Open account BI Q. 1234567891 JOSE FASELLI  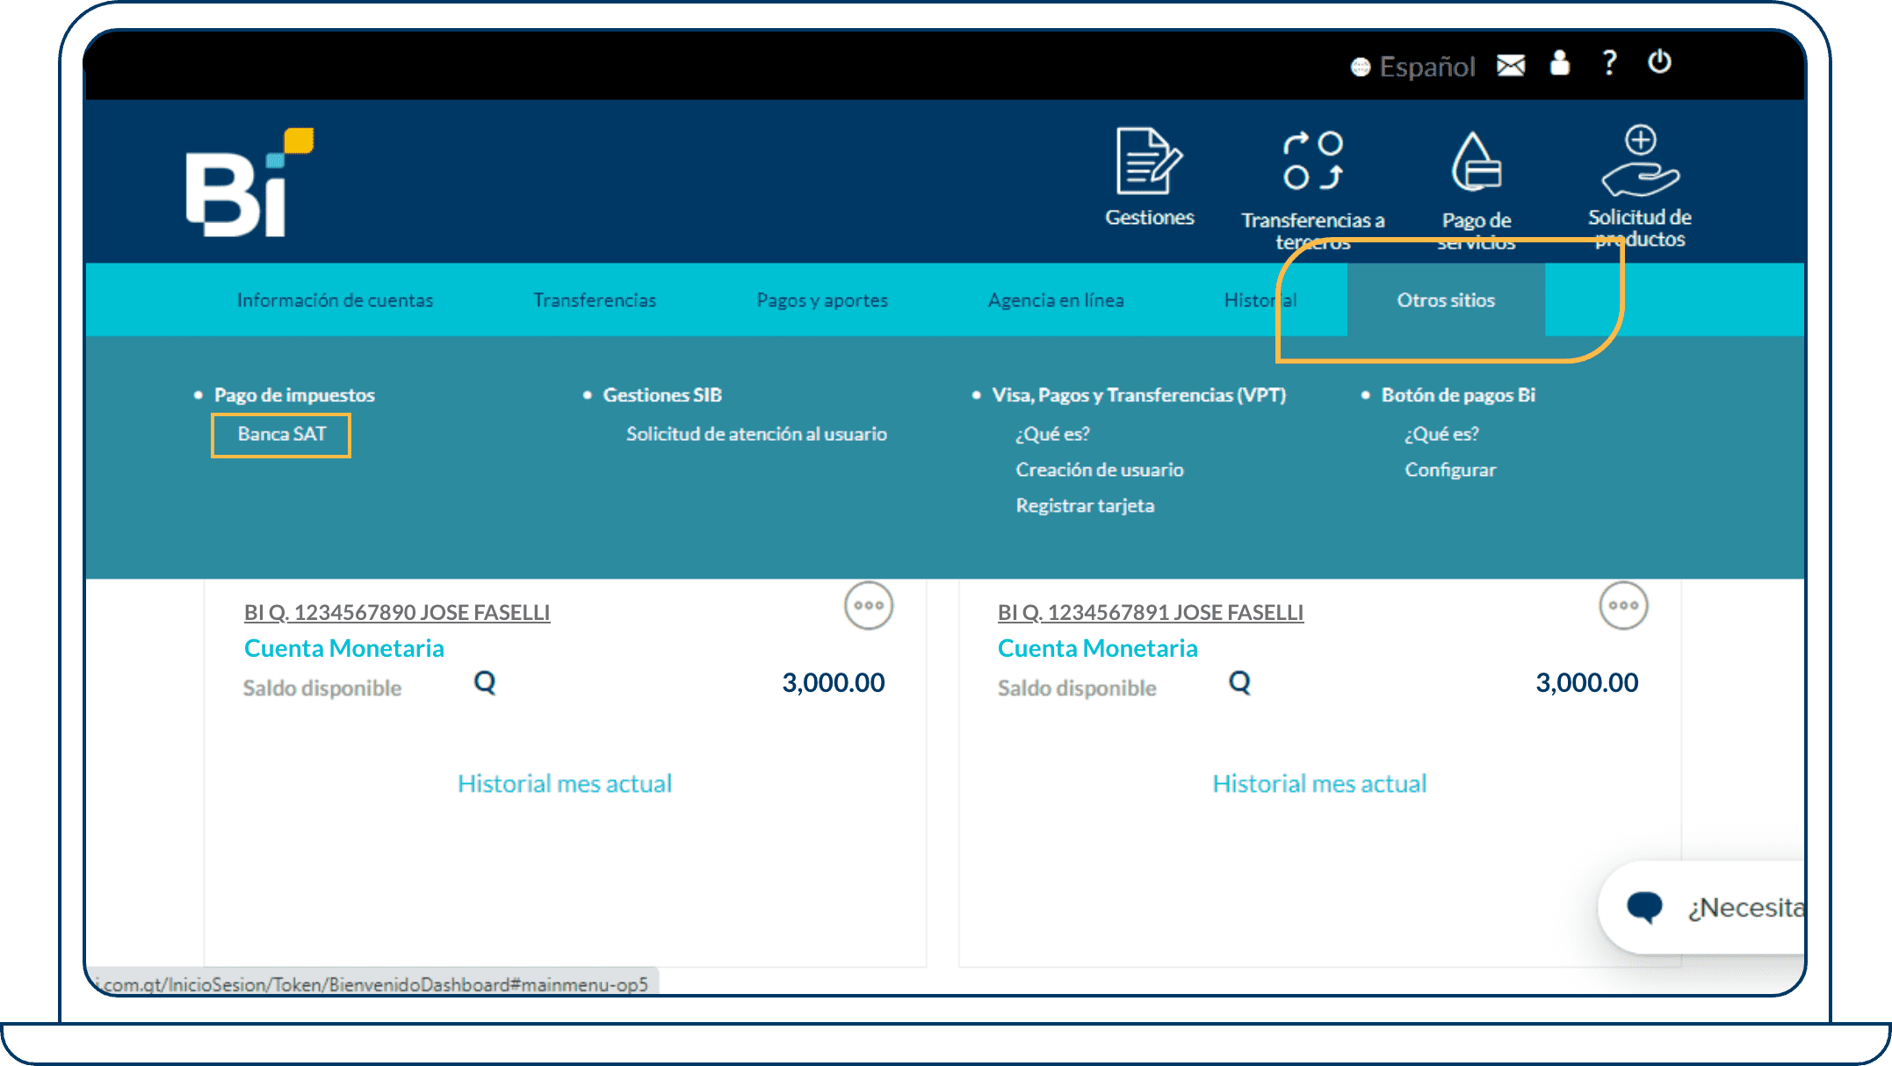(1151, 613)
